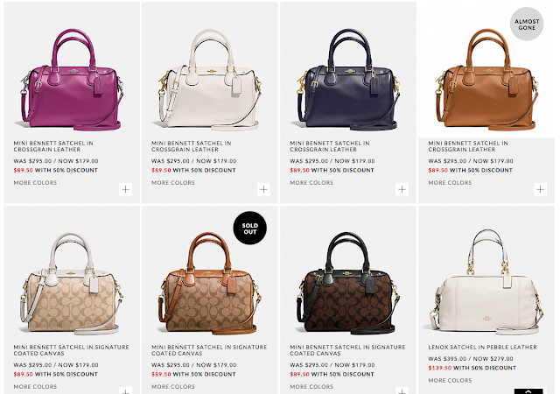View the white Lenox satchel image
This screenshot has width=560, height=394.
tap(486, 283)
